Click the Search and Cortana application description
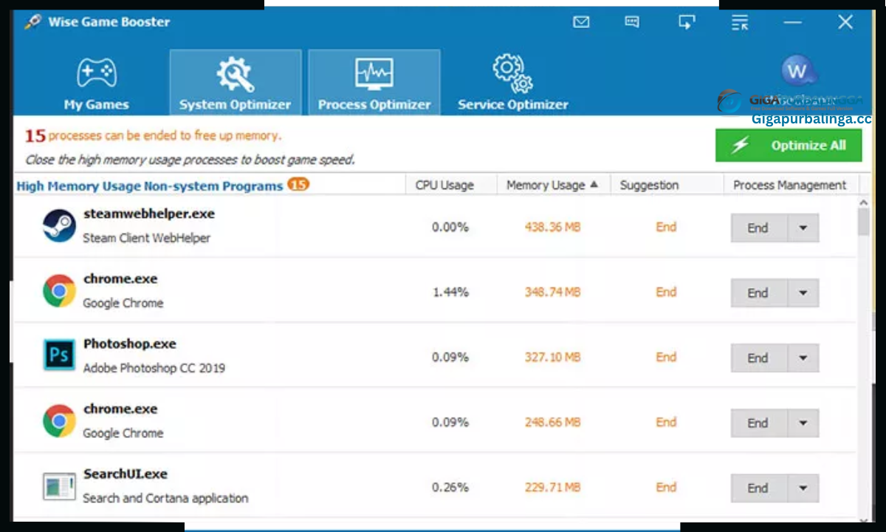 click(x=165, y=498)
